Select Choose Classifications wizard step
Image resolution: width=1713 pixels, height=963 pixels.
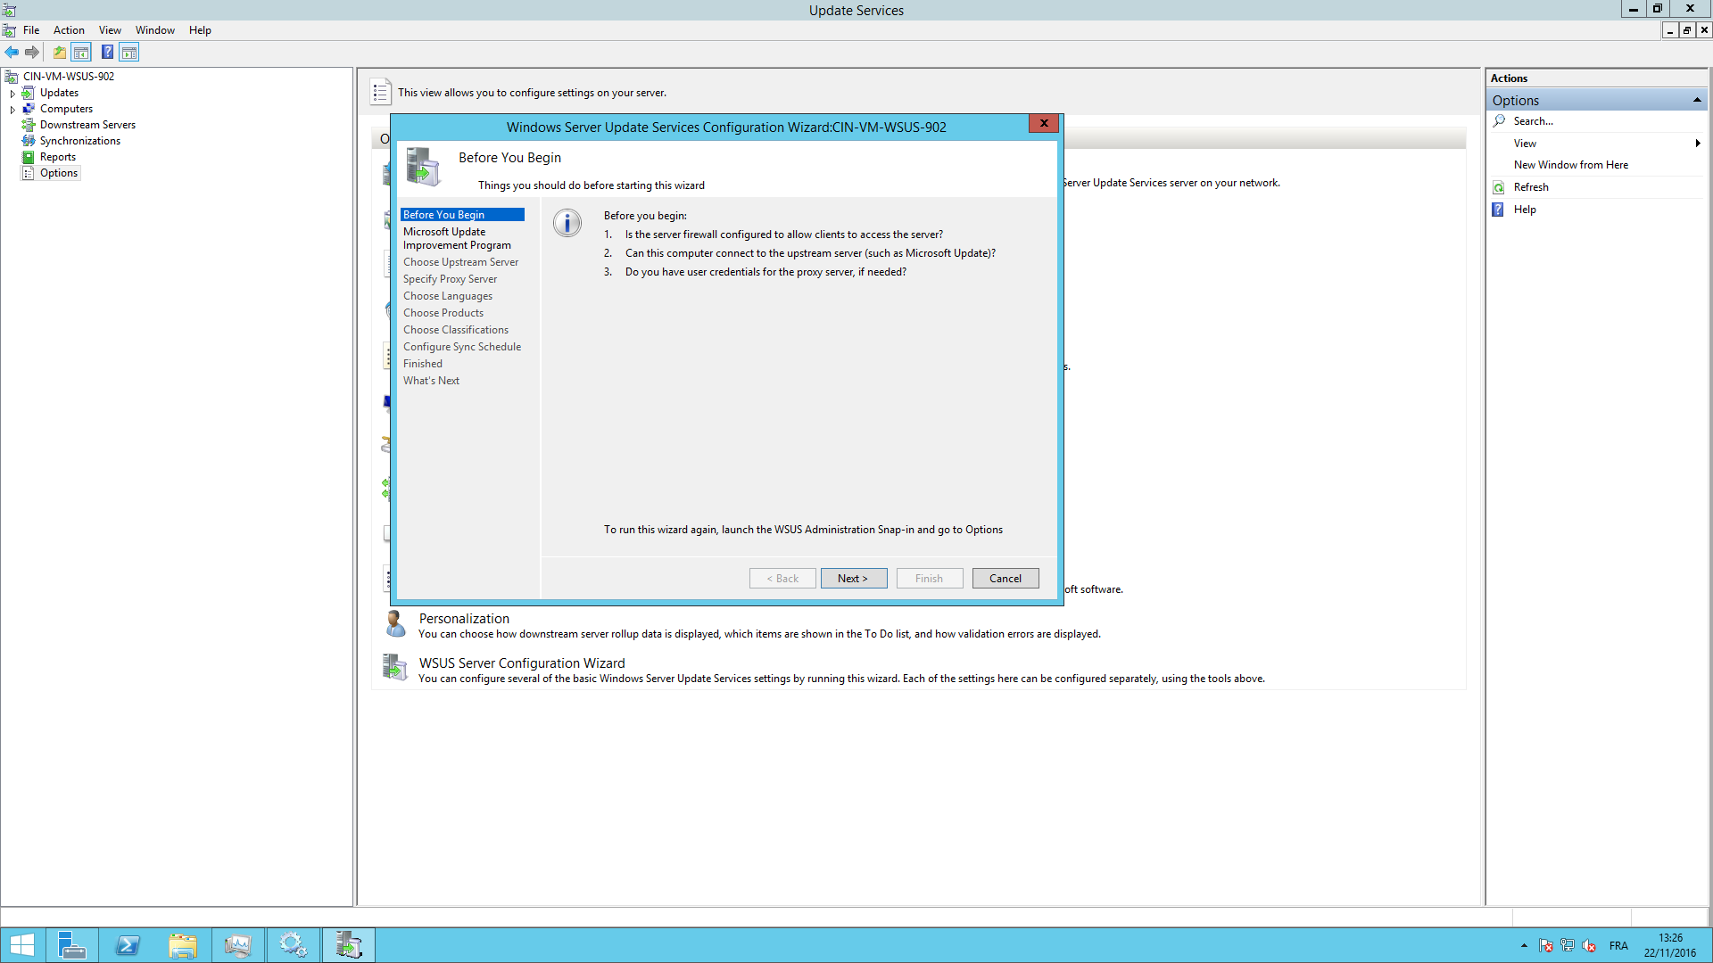coord(455,330)
